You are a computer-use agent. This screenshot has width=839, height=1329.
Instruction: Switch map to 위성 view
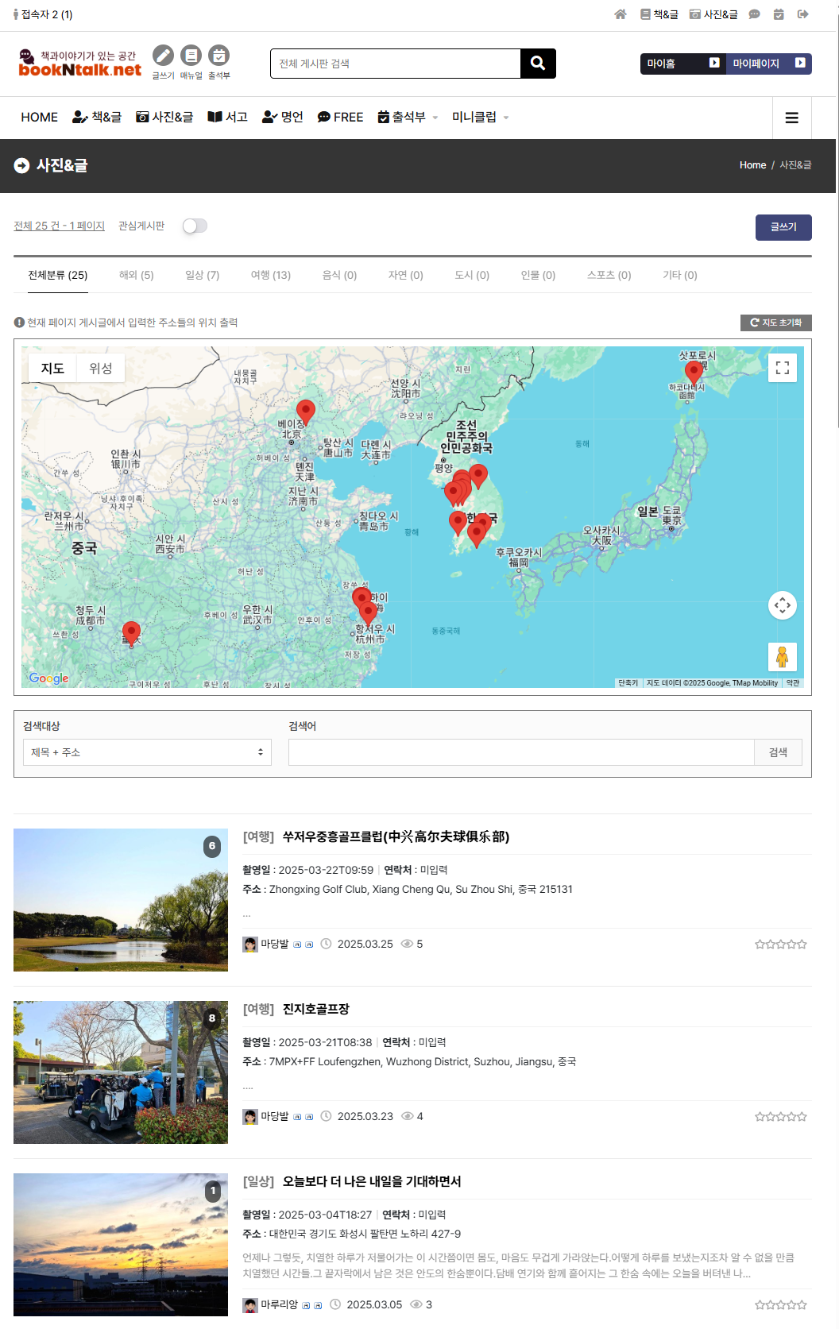tap(100, 369)
